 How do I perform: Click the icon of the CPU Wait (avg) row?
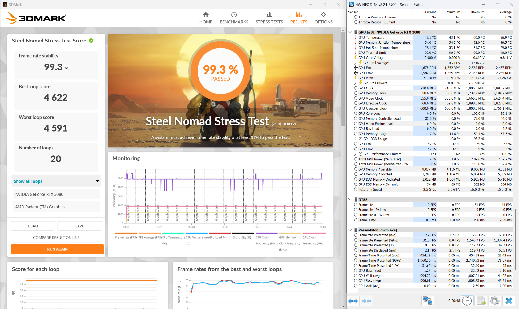click(x=356, y=286)
